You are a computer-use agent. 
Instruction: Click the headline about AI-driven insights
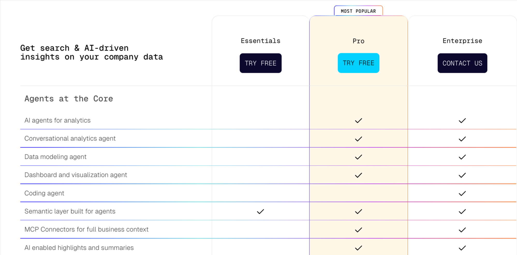click(92, 52)
